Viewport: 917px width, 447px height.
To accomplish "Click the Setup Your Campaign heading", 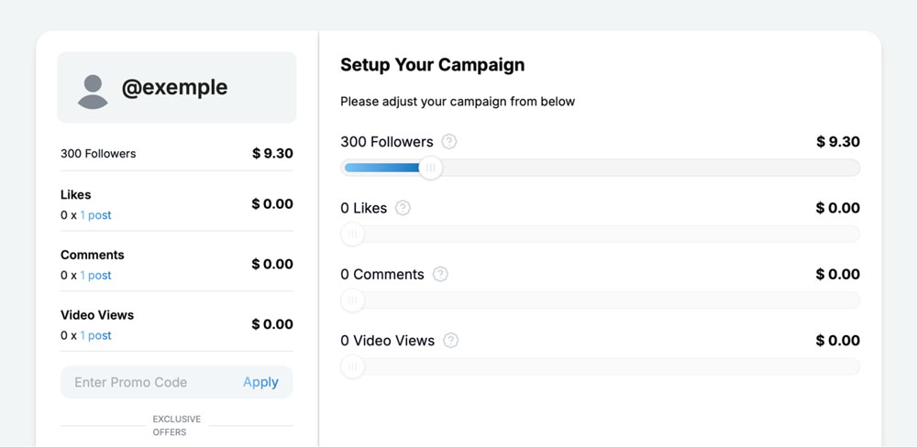I will click(x=432, y=65).
